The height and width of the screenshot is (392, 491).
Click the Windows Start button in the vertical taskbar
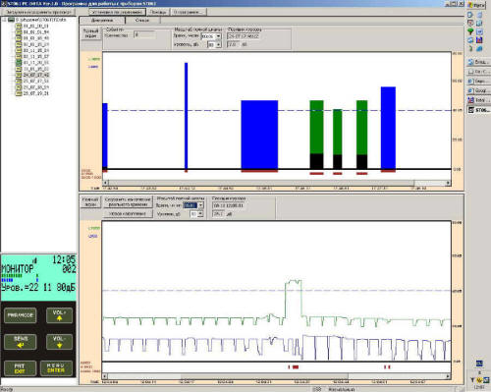[477, 5]
